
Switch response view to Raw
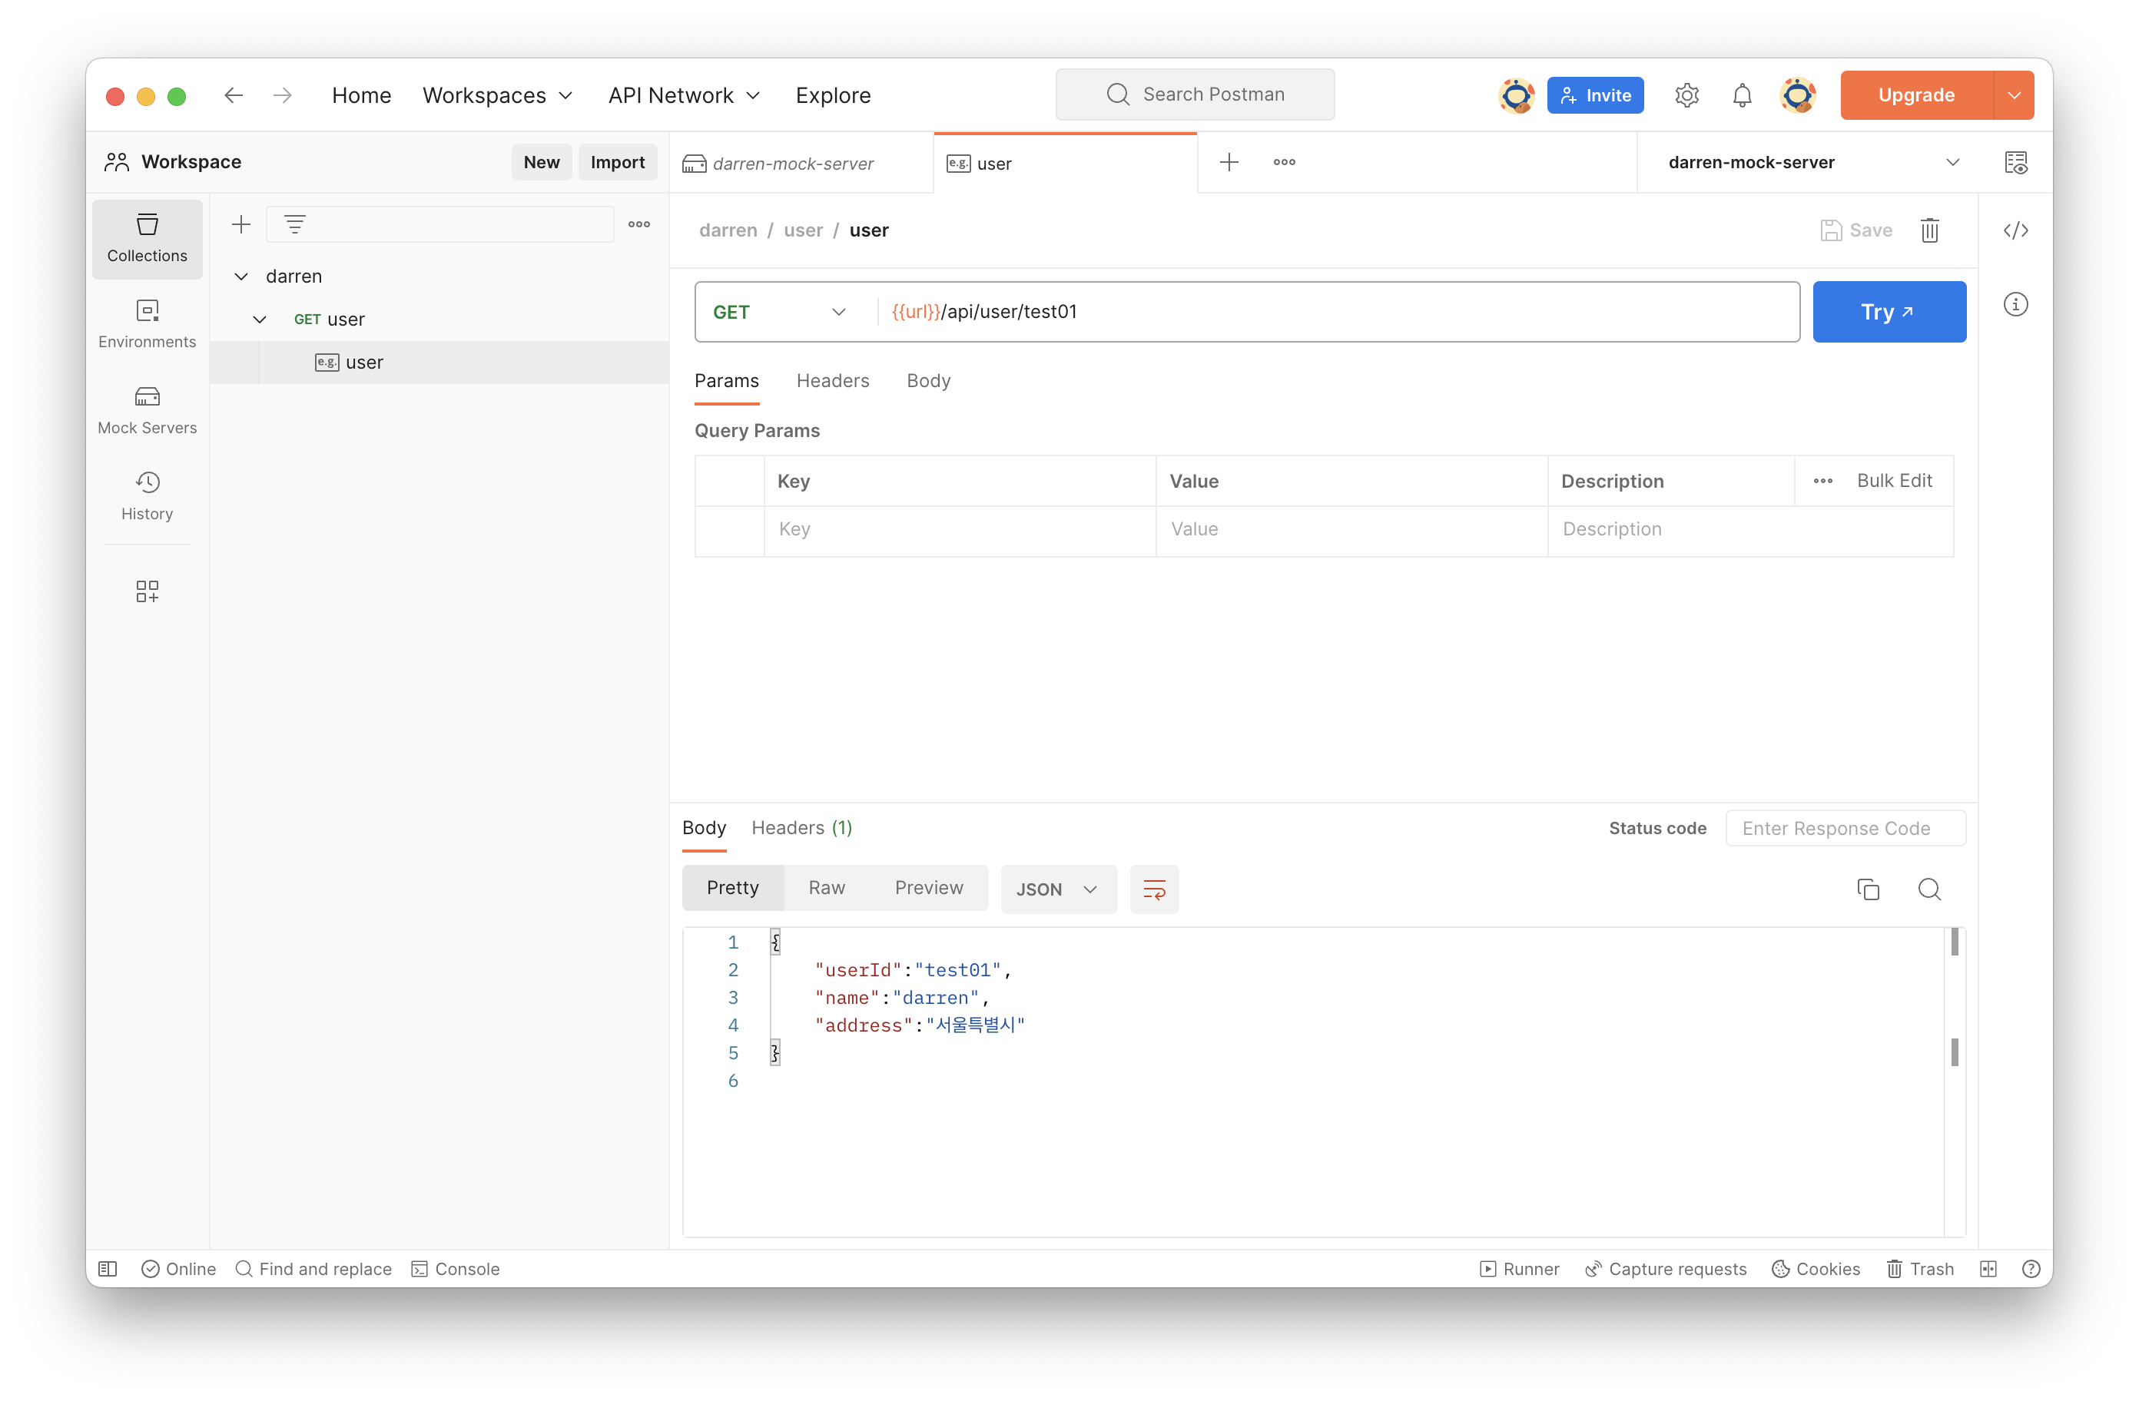tap(826, 888)
